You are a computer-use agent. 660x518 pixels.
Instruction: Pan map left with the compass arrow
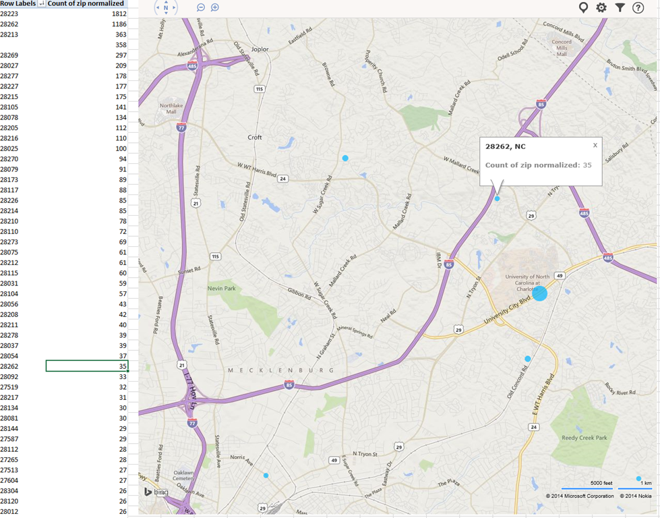coord(157,8)
